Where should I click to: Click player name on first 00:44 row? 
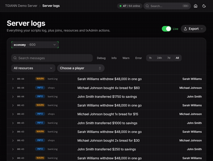click(192, 79)
